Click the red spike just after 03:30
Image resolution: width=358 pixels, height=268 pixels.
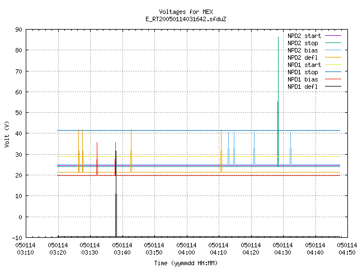[97, 160]
